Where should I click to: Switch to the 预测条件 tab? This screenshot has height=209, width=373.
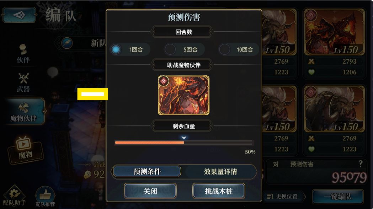(147, 171)
